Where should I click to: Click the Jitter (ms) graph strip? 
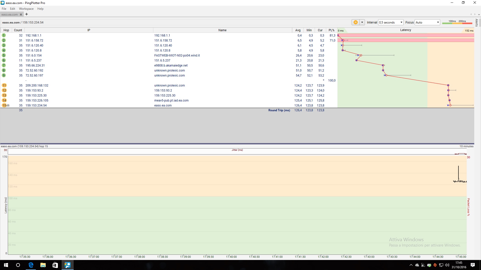[237, 151]
